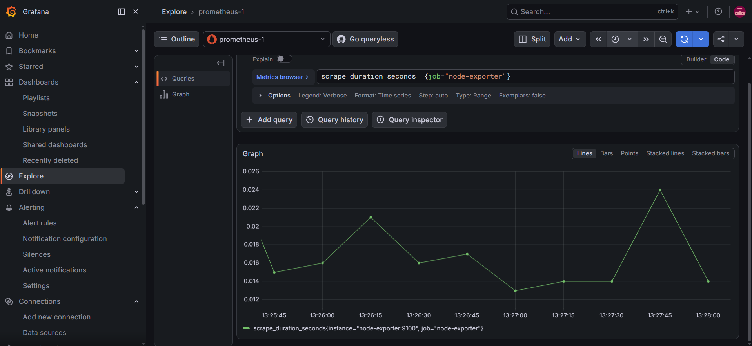Shift the time range forwards
The image size is (752, 346).
tap(646, 39)
